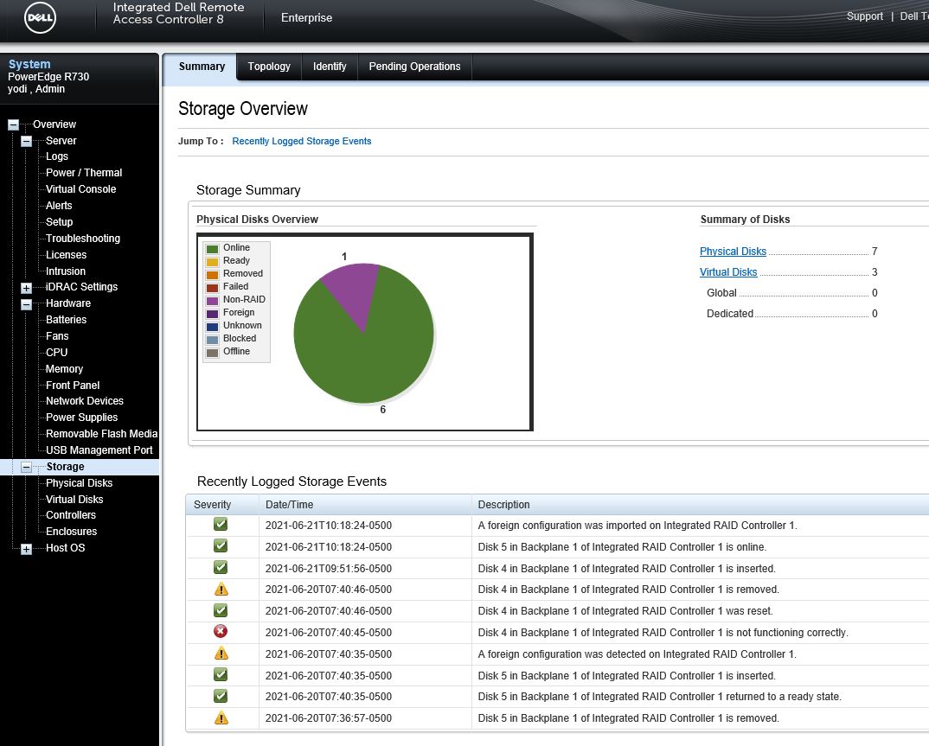Collapse the Server tree node

[x=26, y=141]
